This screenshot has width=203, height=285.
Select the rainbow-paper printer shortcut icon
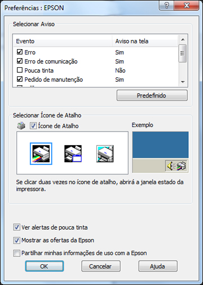tap(41, 154)
